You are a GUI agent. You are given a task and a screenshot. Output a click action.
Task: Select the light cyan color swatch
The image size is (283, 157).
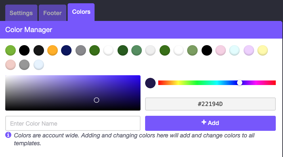[234, 50]
